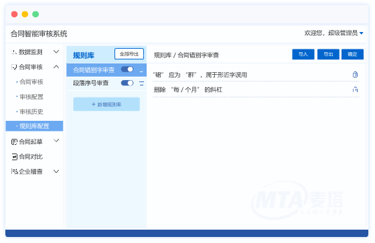Click the 规则库 / 合同错别字审查 breadcrumb
375x243 pixels.
click(186, 55)
